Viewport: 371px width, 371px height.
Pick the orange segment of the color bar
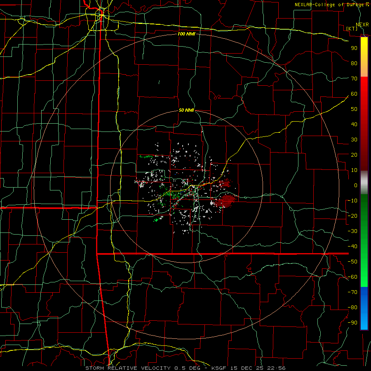pyautogui.click(x=364, y=68)
